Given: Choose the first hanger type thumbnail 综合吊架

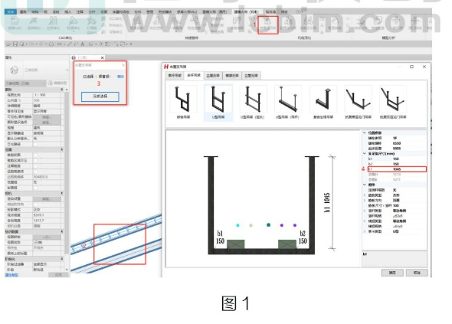Looking at the screenshot, I should pos(183,103).
